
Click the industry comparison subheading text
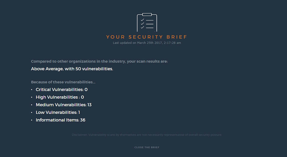click(x=100, y=61)
